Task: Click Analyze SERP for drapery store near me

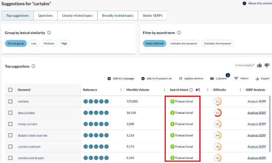Action: [x=256, y=135]
